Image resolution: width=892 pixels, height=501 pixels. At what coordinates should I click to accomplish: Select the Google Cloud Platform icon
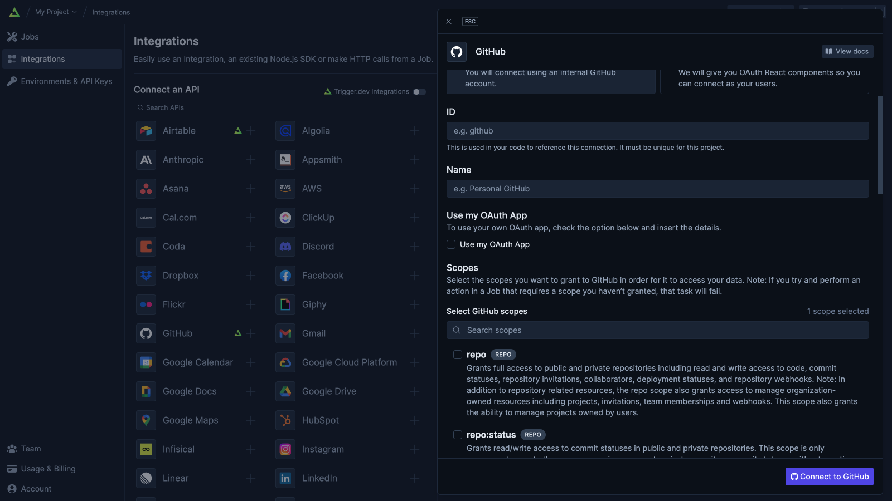(285, 362)
